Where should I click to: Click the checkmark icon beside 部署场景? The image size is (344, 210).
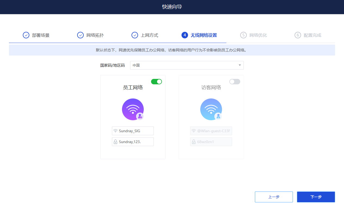pyautogui.click(x=26, y=35)
